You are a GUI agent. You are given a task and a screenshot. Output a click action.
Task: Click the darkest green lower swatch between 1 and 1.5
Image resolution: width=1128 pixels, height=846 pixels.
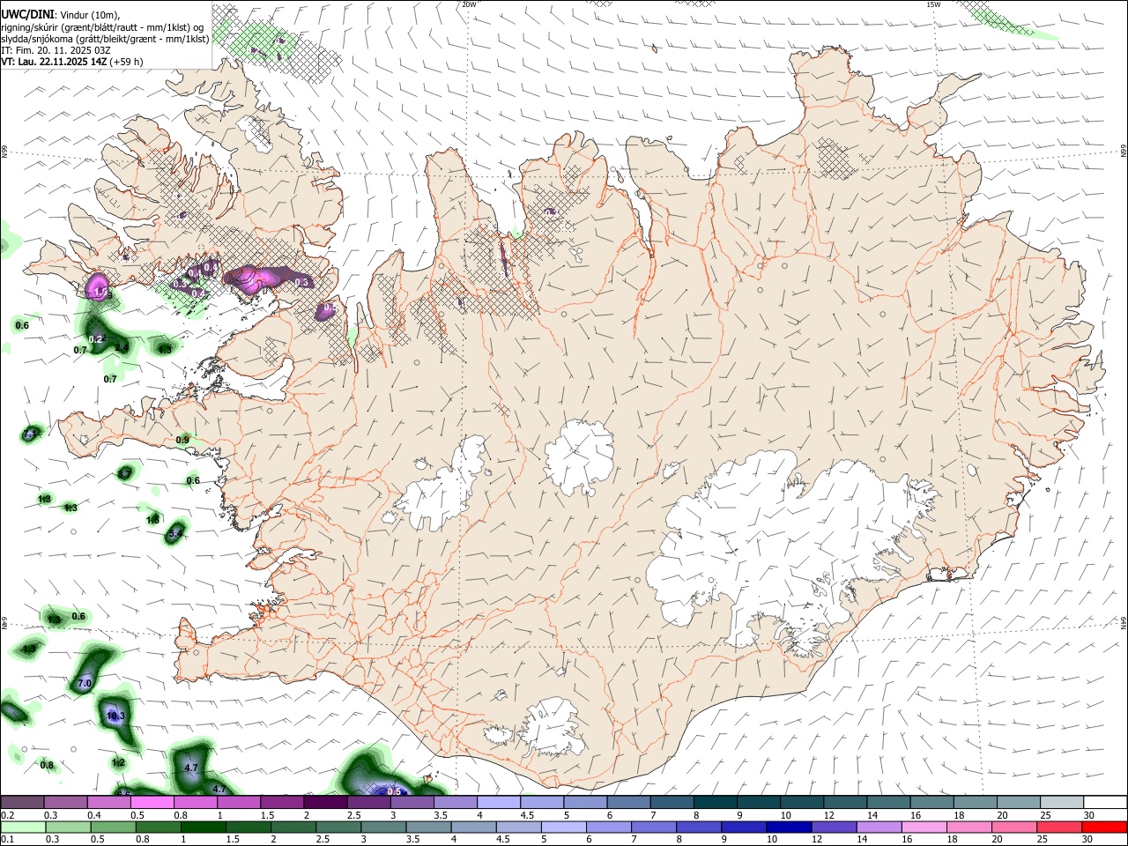203,827
